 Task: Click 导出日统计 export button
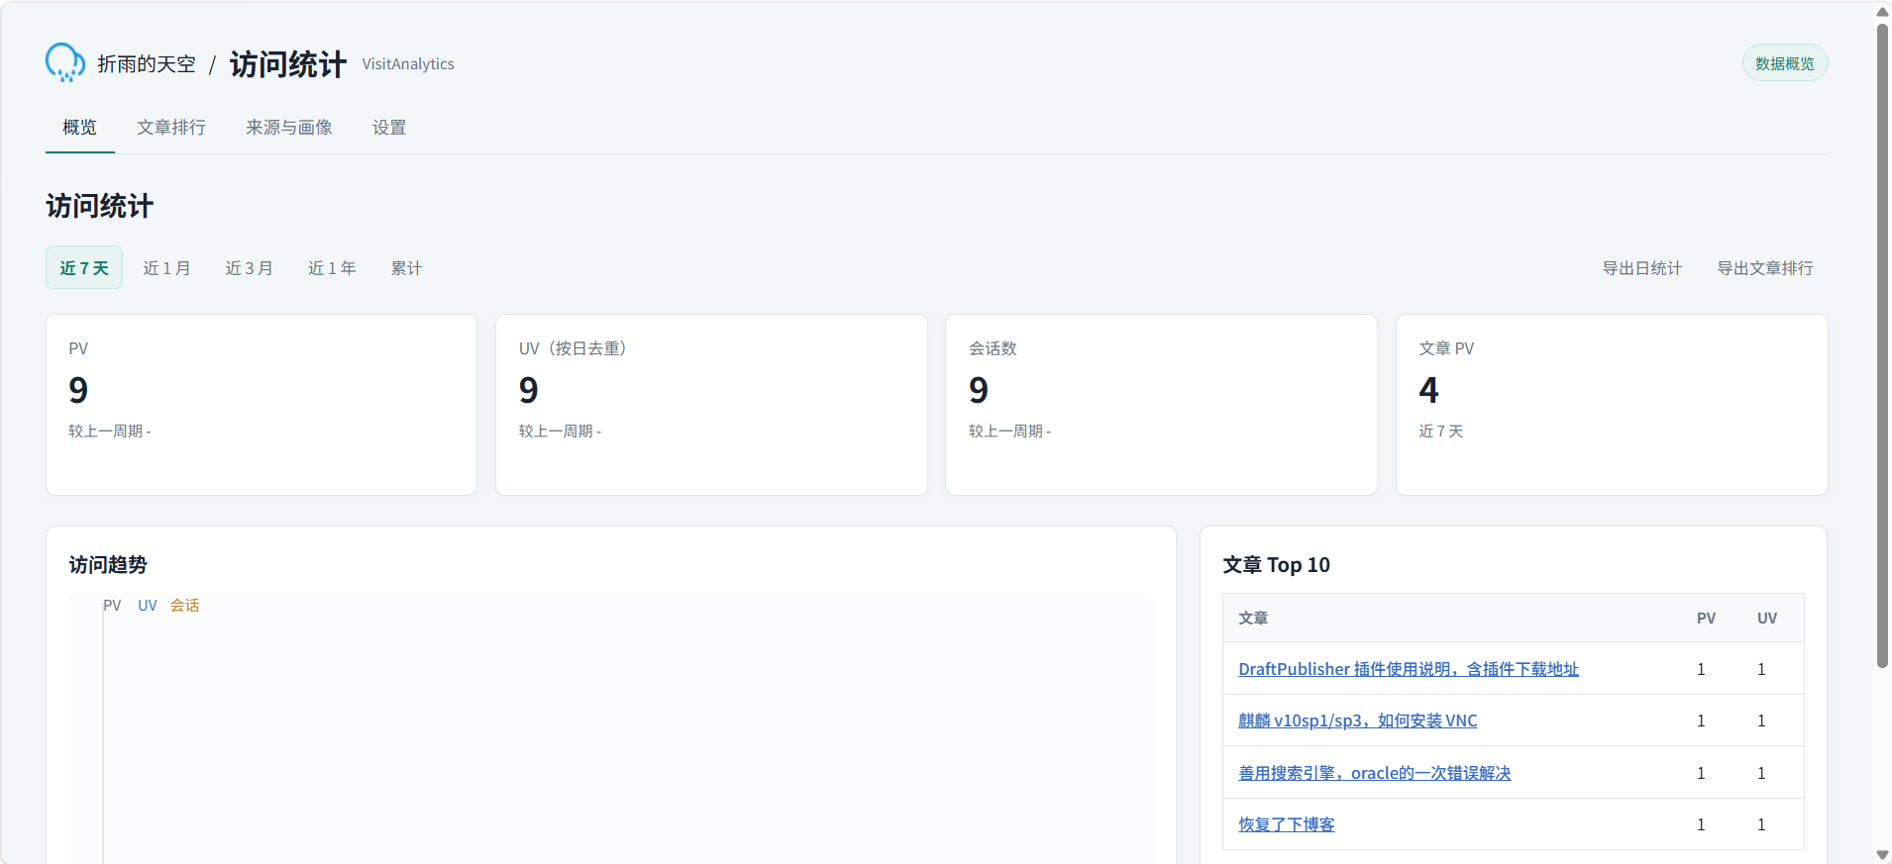1642,268
